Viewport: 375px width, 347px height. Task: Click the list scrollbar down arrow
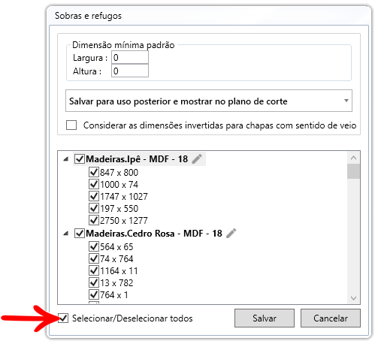[353, 298]
